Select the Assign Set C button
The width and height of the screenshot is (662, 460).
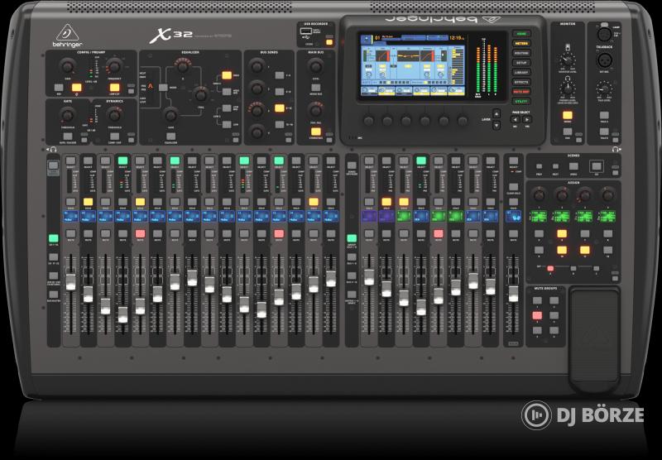point(596,268)
